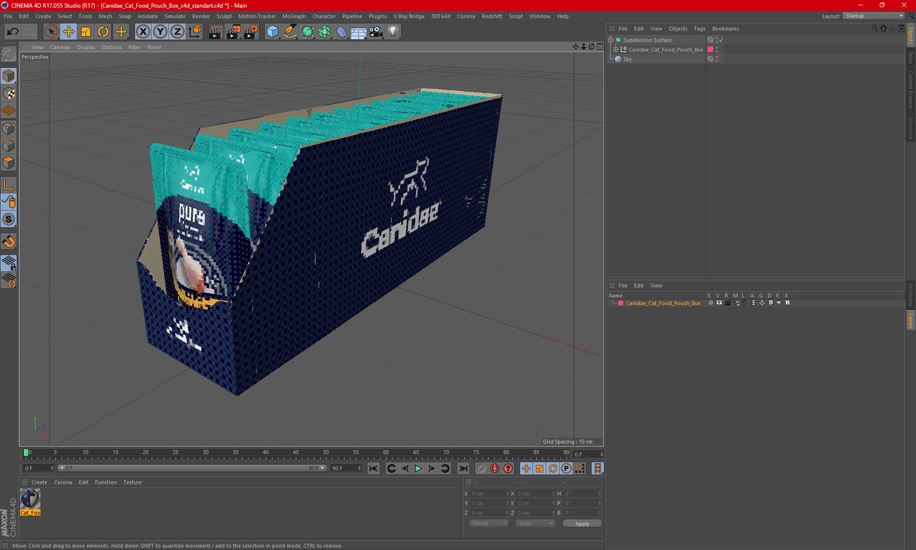916x550 pixels.
Task: Collapse the Subdivision Surface tree item
Action: 611,40
